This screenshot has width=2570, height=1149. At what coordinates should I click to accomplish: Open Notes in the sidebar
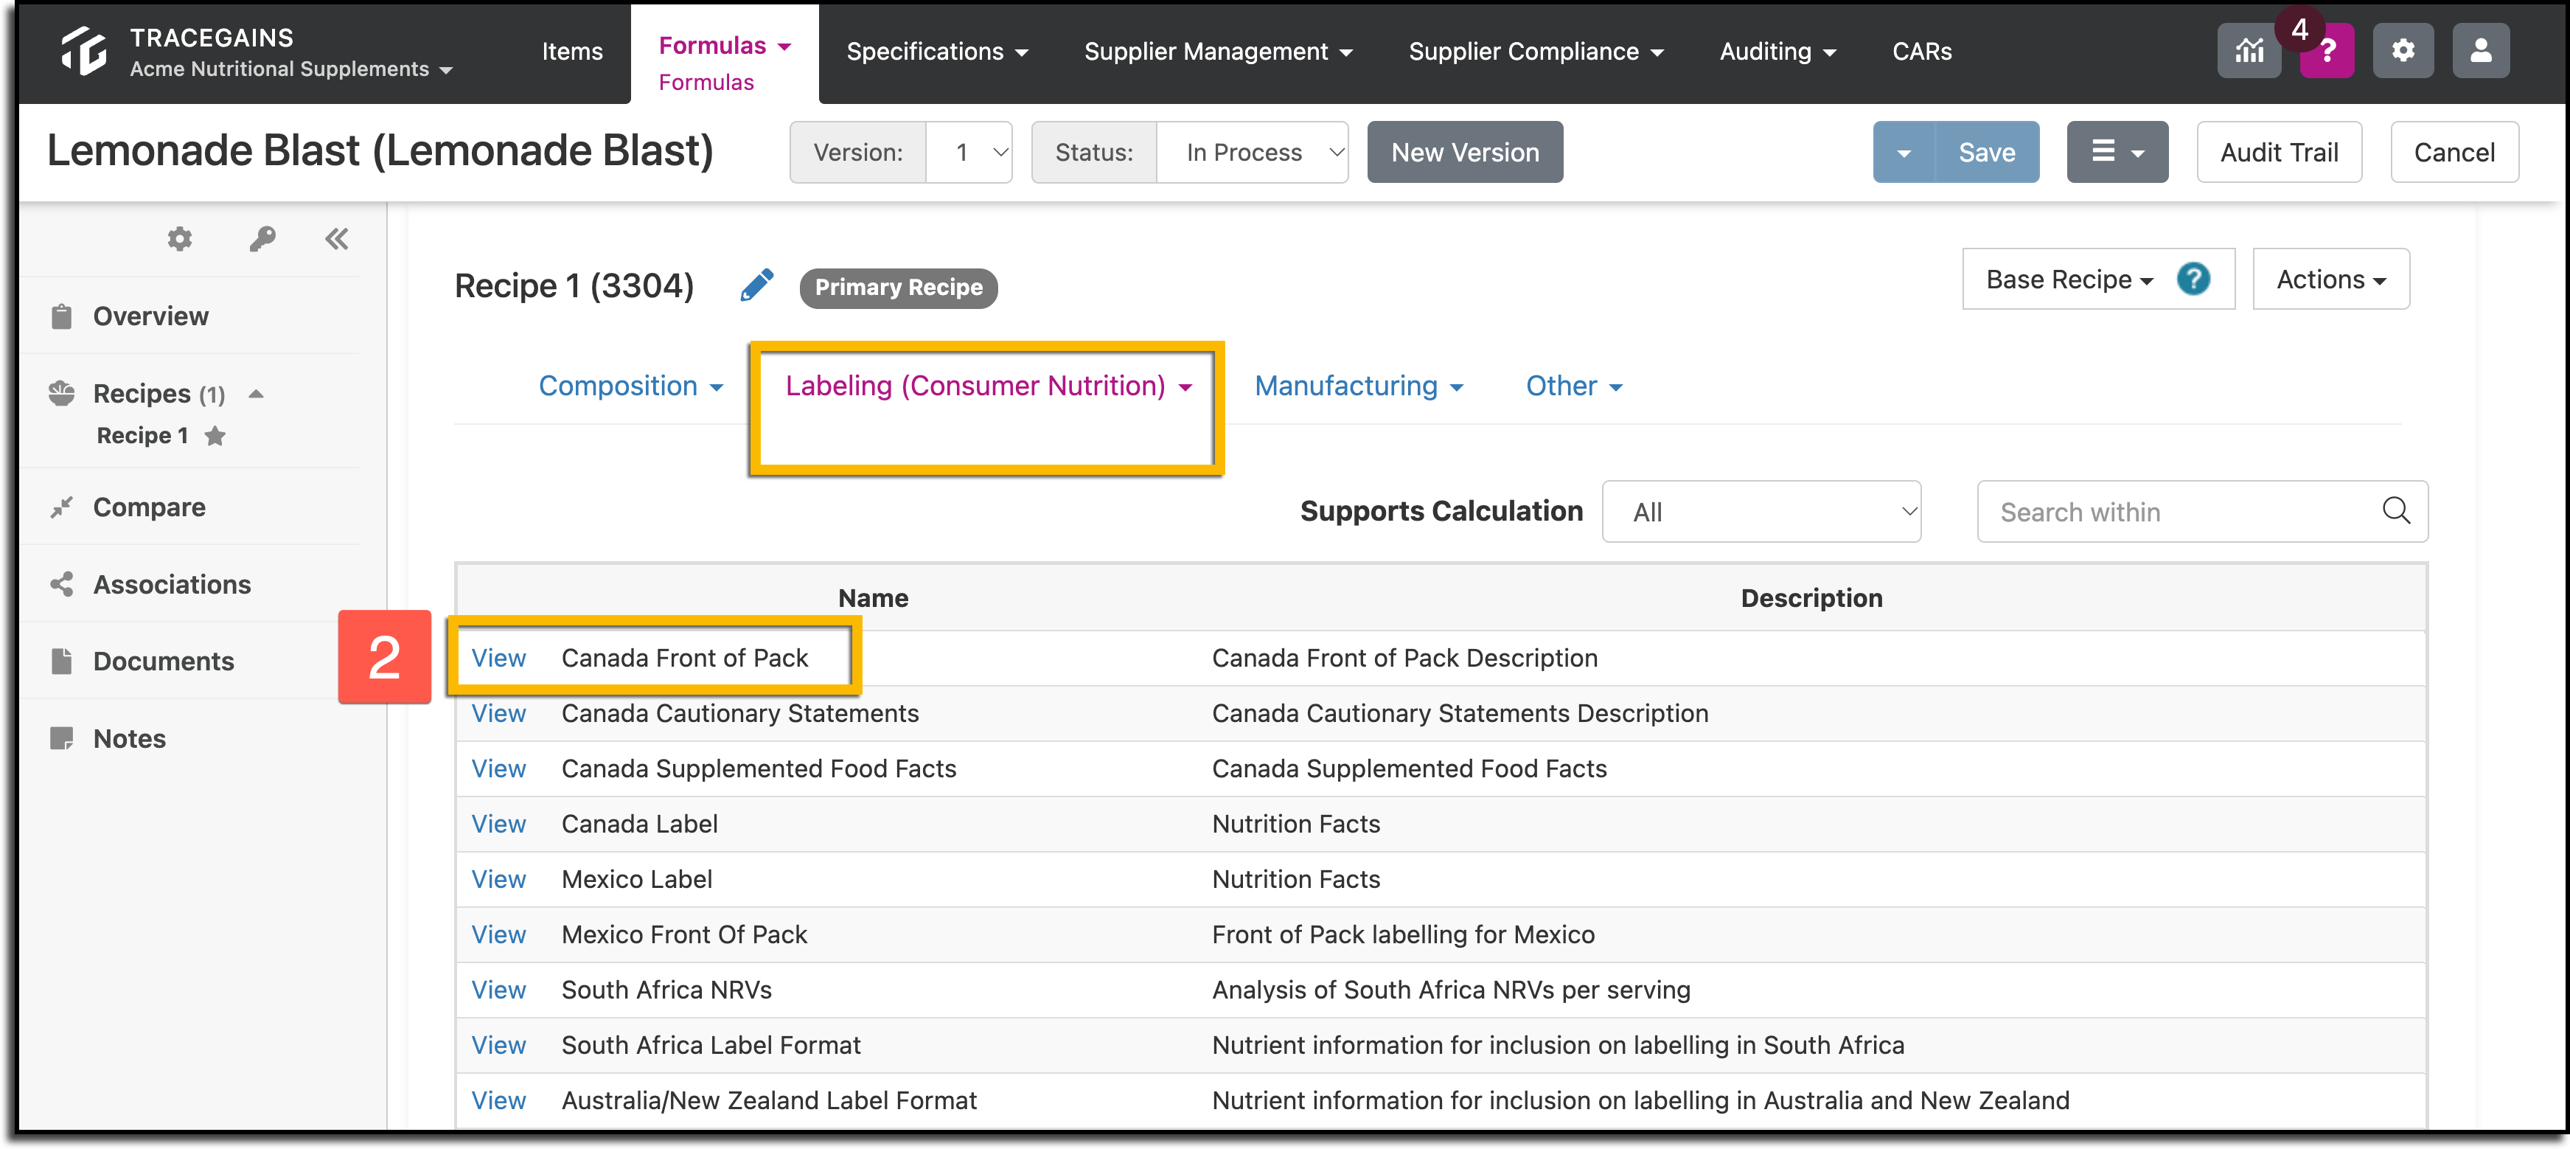pos(130,737)
